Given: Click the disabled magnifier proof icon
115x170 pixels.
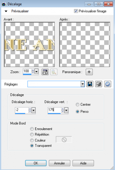Looking at the screenshot, I should coord(54,72).
